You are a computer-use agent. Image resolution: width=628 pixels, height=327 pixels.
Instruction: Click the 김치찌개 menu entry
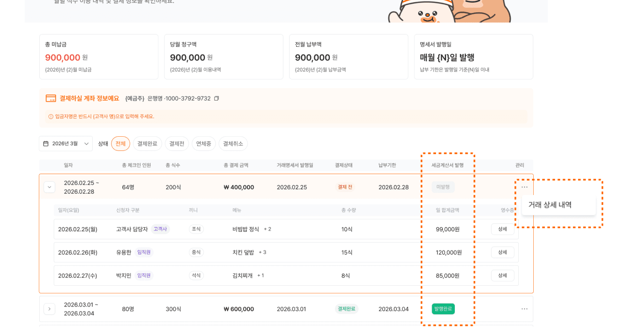pyautogui.click(x=242, y=275)
